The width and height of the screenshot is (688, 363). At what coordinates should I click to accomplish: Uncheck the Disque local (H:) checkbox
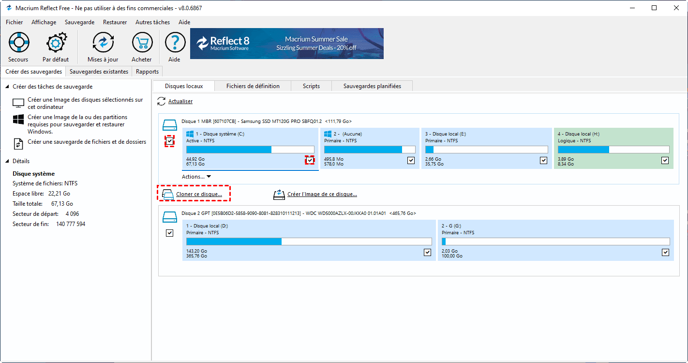665,160
